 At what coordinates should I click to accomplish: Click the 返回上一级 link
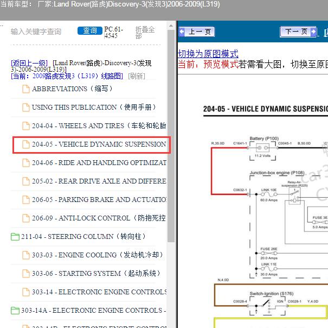point(29,63)
